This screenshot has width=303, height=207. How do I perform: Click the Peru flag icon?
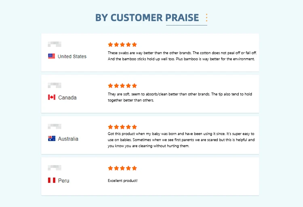pyautogui.click(x=52, y=180)
